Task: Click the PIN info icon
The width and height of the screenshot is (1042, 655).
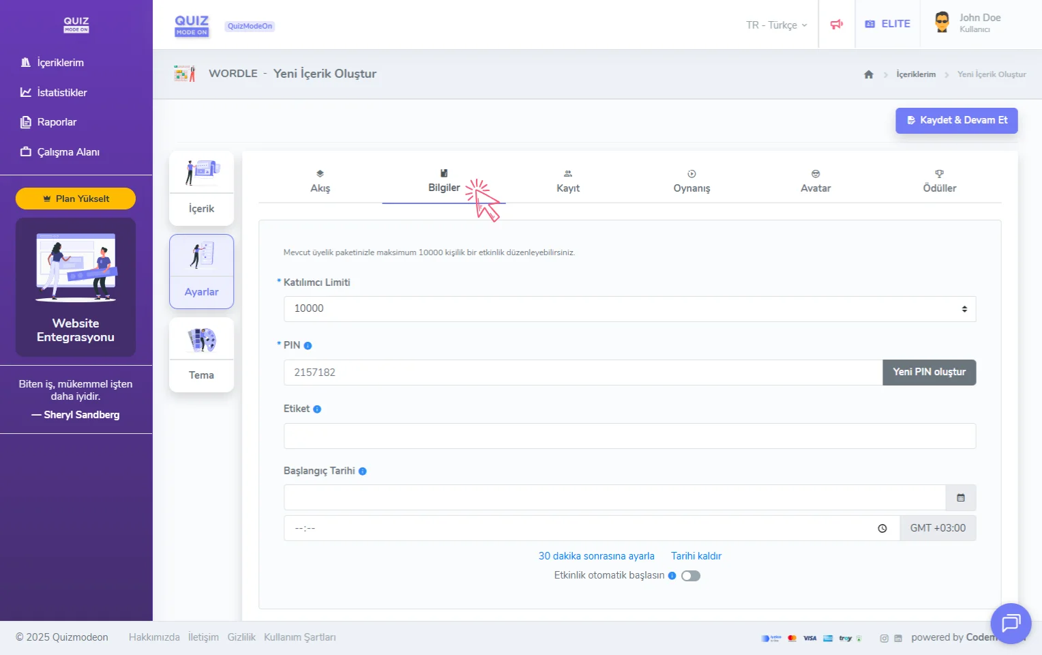Action: click(x=308, y=346)
